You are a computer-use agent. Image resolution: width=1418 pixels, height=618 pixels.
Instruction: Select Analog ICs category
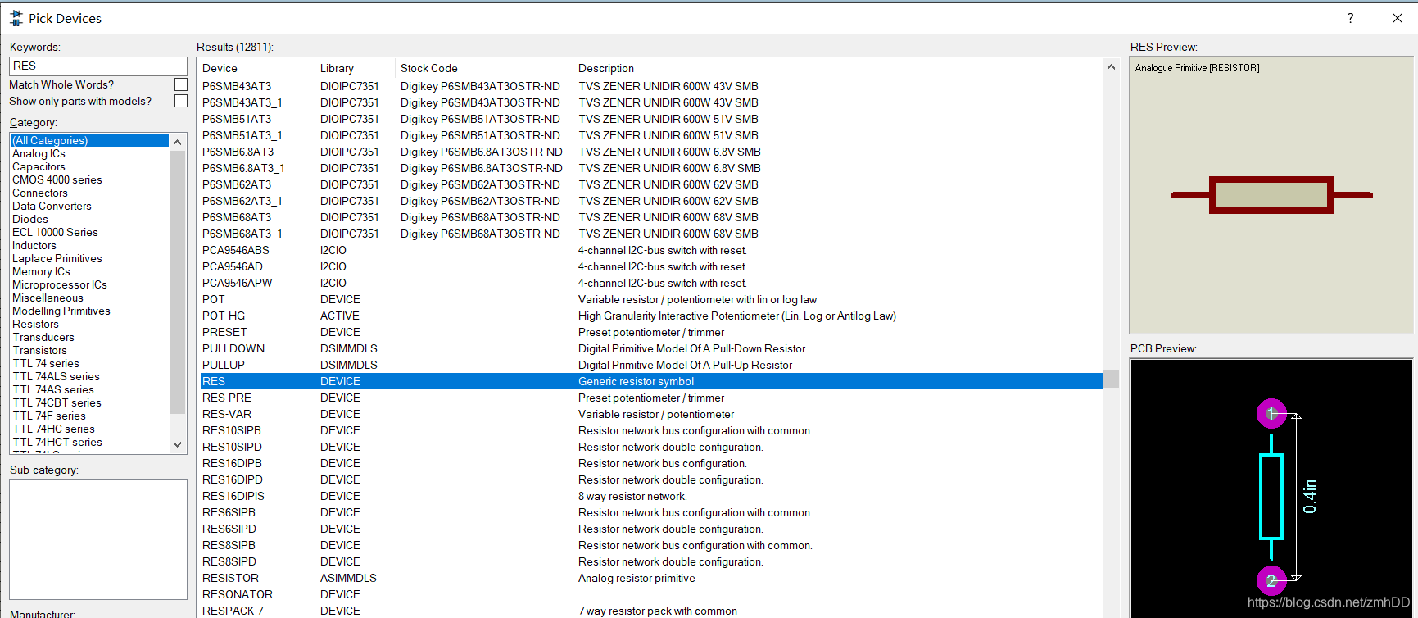(89, 153)
